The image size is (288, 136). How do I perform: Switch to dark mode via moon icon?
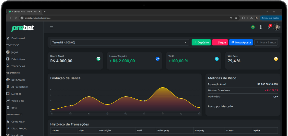[261, 27]
